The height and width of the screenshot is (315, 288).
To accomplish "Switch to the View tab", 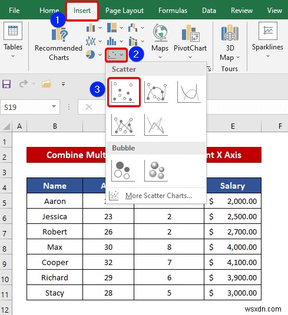I will 274,11.
